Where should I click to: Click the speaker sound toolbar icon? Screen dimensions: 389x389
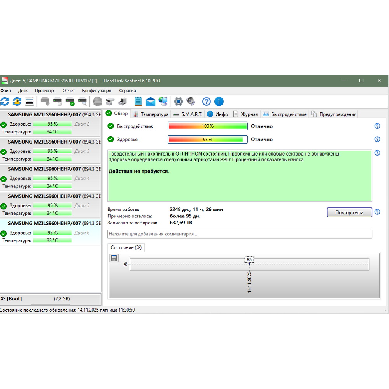click(191, 102)
